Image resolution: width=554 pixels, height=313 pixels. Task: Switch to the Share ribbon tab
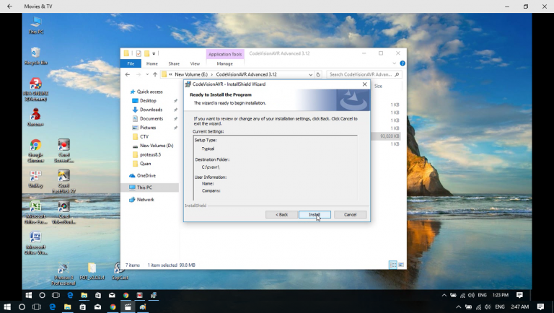174,63
